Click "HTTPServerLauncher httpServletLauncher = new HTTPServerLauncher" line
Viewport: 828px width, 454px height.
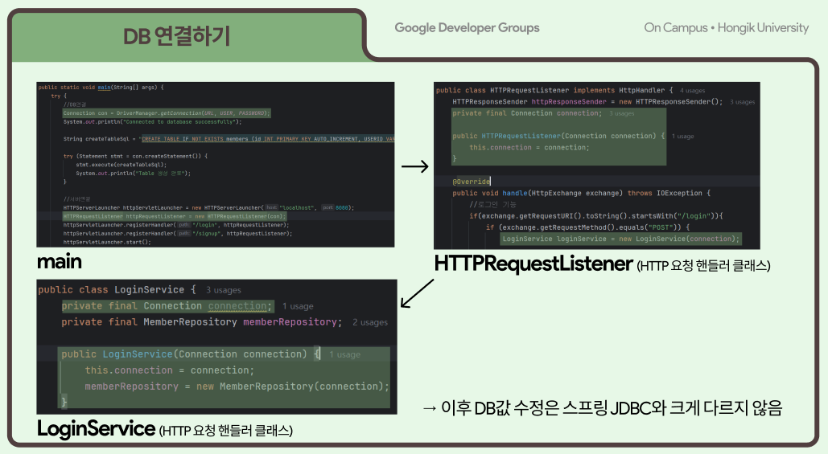click(208, 208)
